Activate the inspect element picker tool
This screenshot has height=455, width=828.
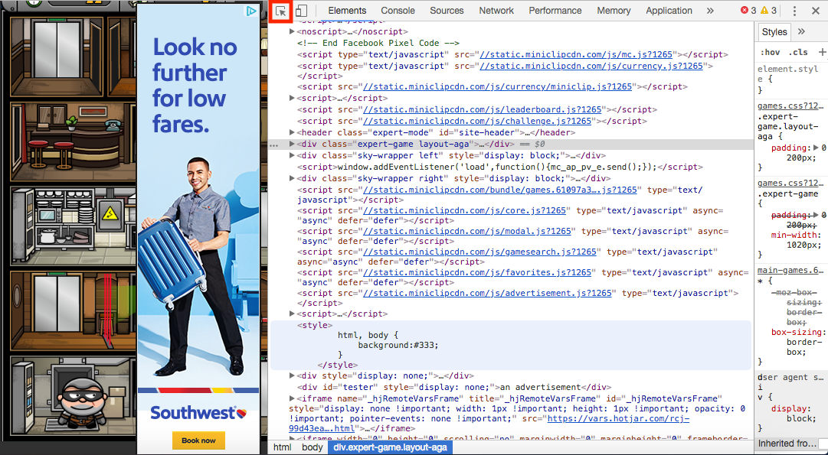coord(280,11)
